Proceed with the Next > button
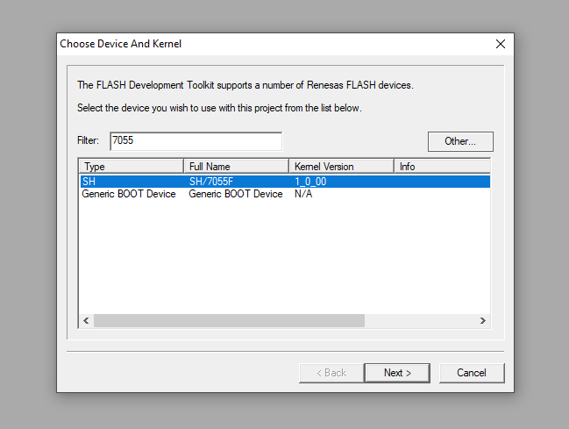This screenshot has height=429, width=569. (x=396, y=373)
